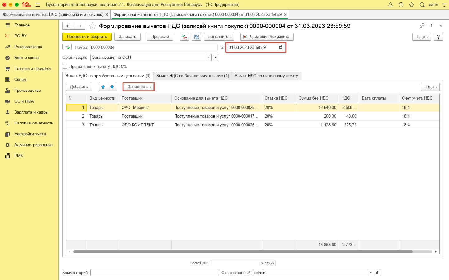Move row up with blue up arrow
Viewport: 449px width, 280px height.
point(103,87)
